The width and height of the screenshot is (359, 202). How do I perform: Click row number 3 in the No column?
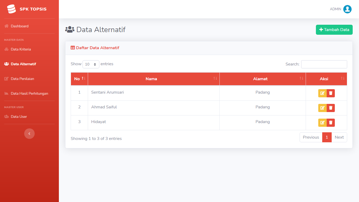tap(79, 122)
